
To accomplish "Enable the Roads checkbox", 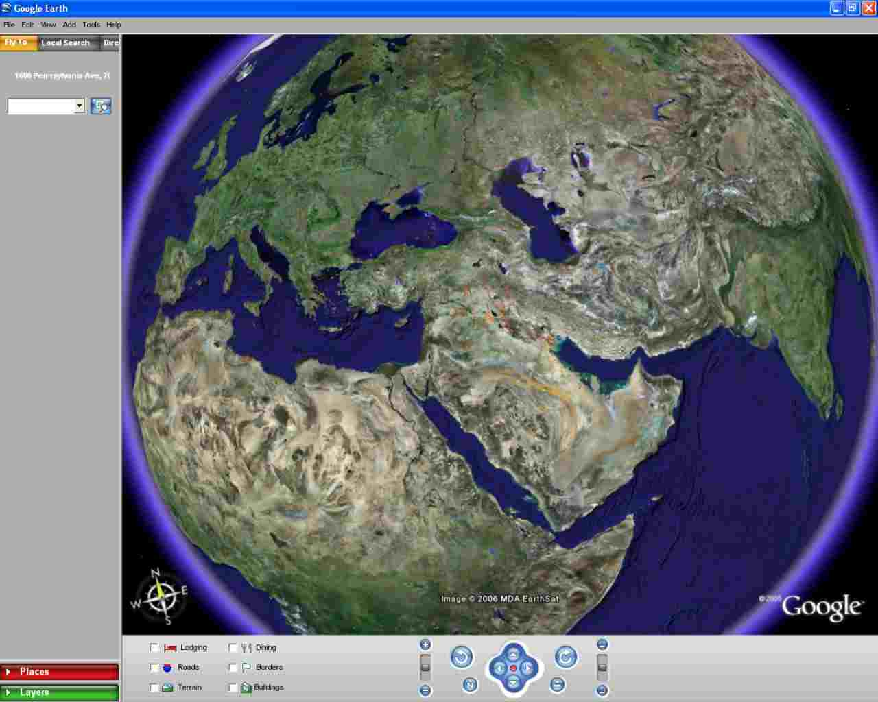I will [x=154, y=668].
